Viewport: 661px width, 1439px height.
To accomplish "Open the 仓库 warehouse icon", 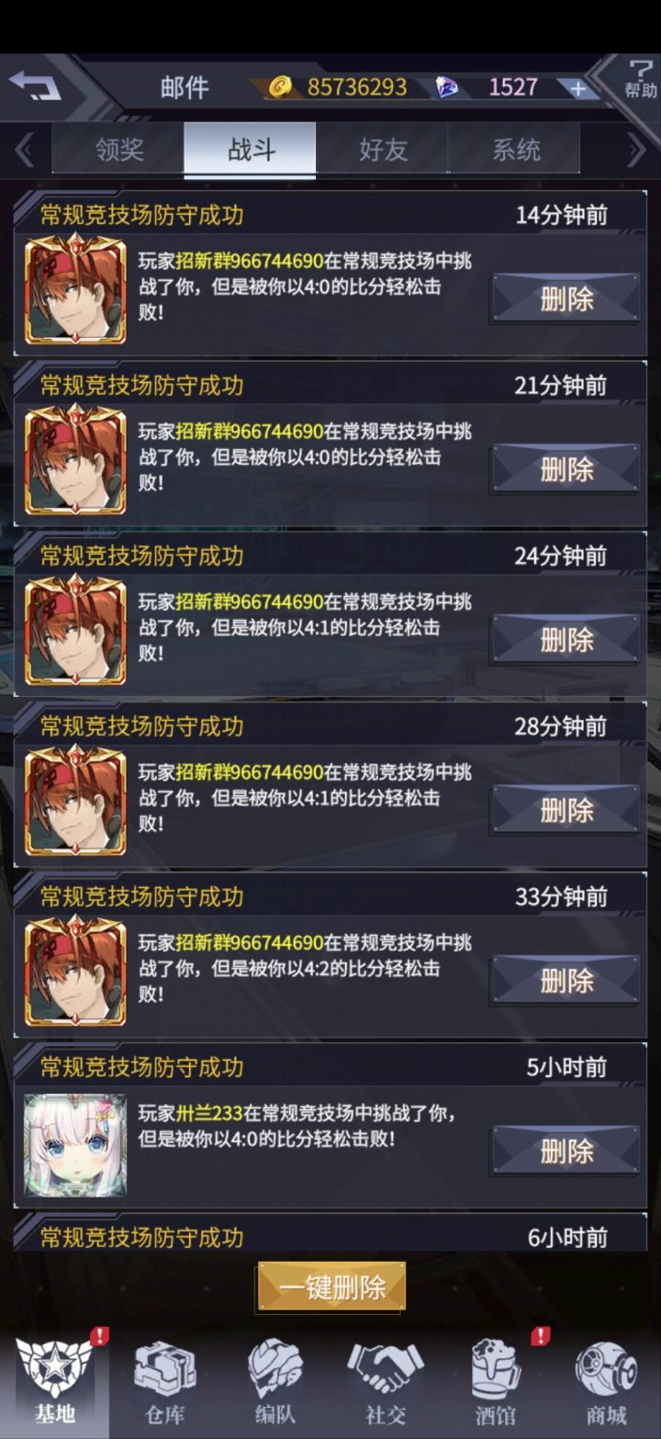I will coord(165,1379).
